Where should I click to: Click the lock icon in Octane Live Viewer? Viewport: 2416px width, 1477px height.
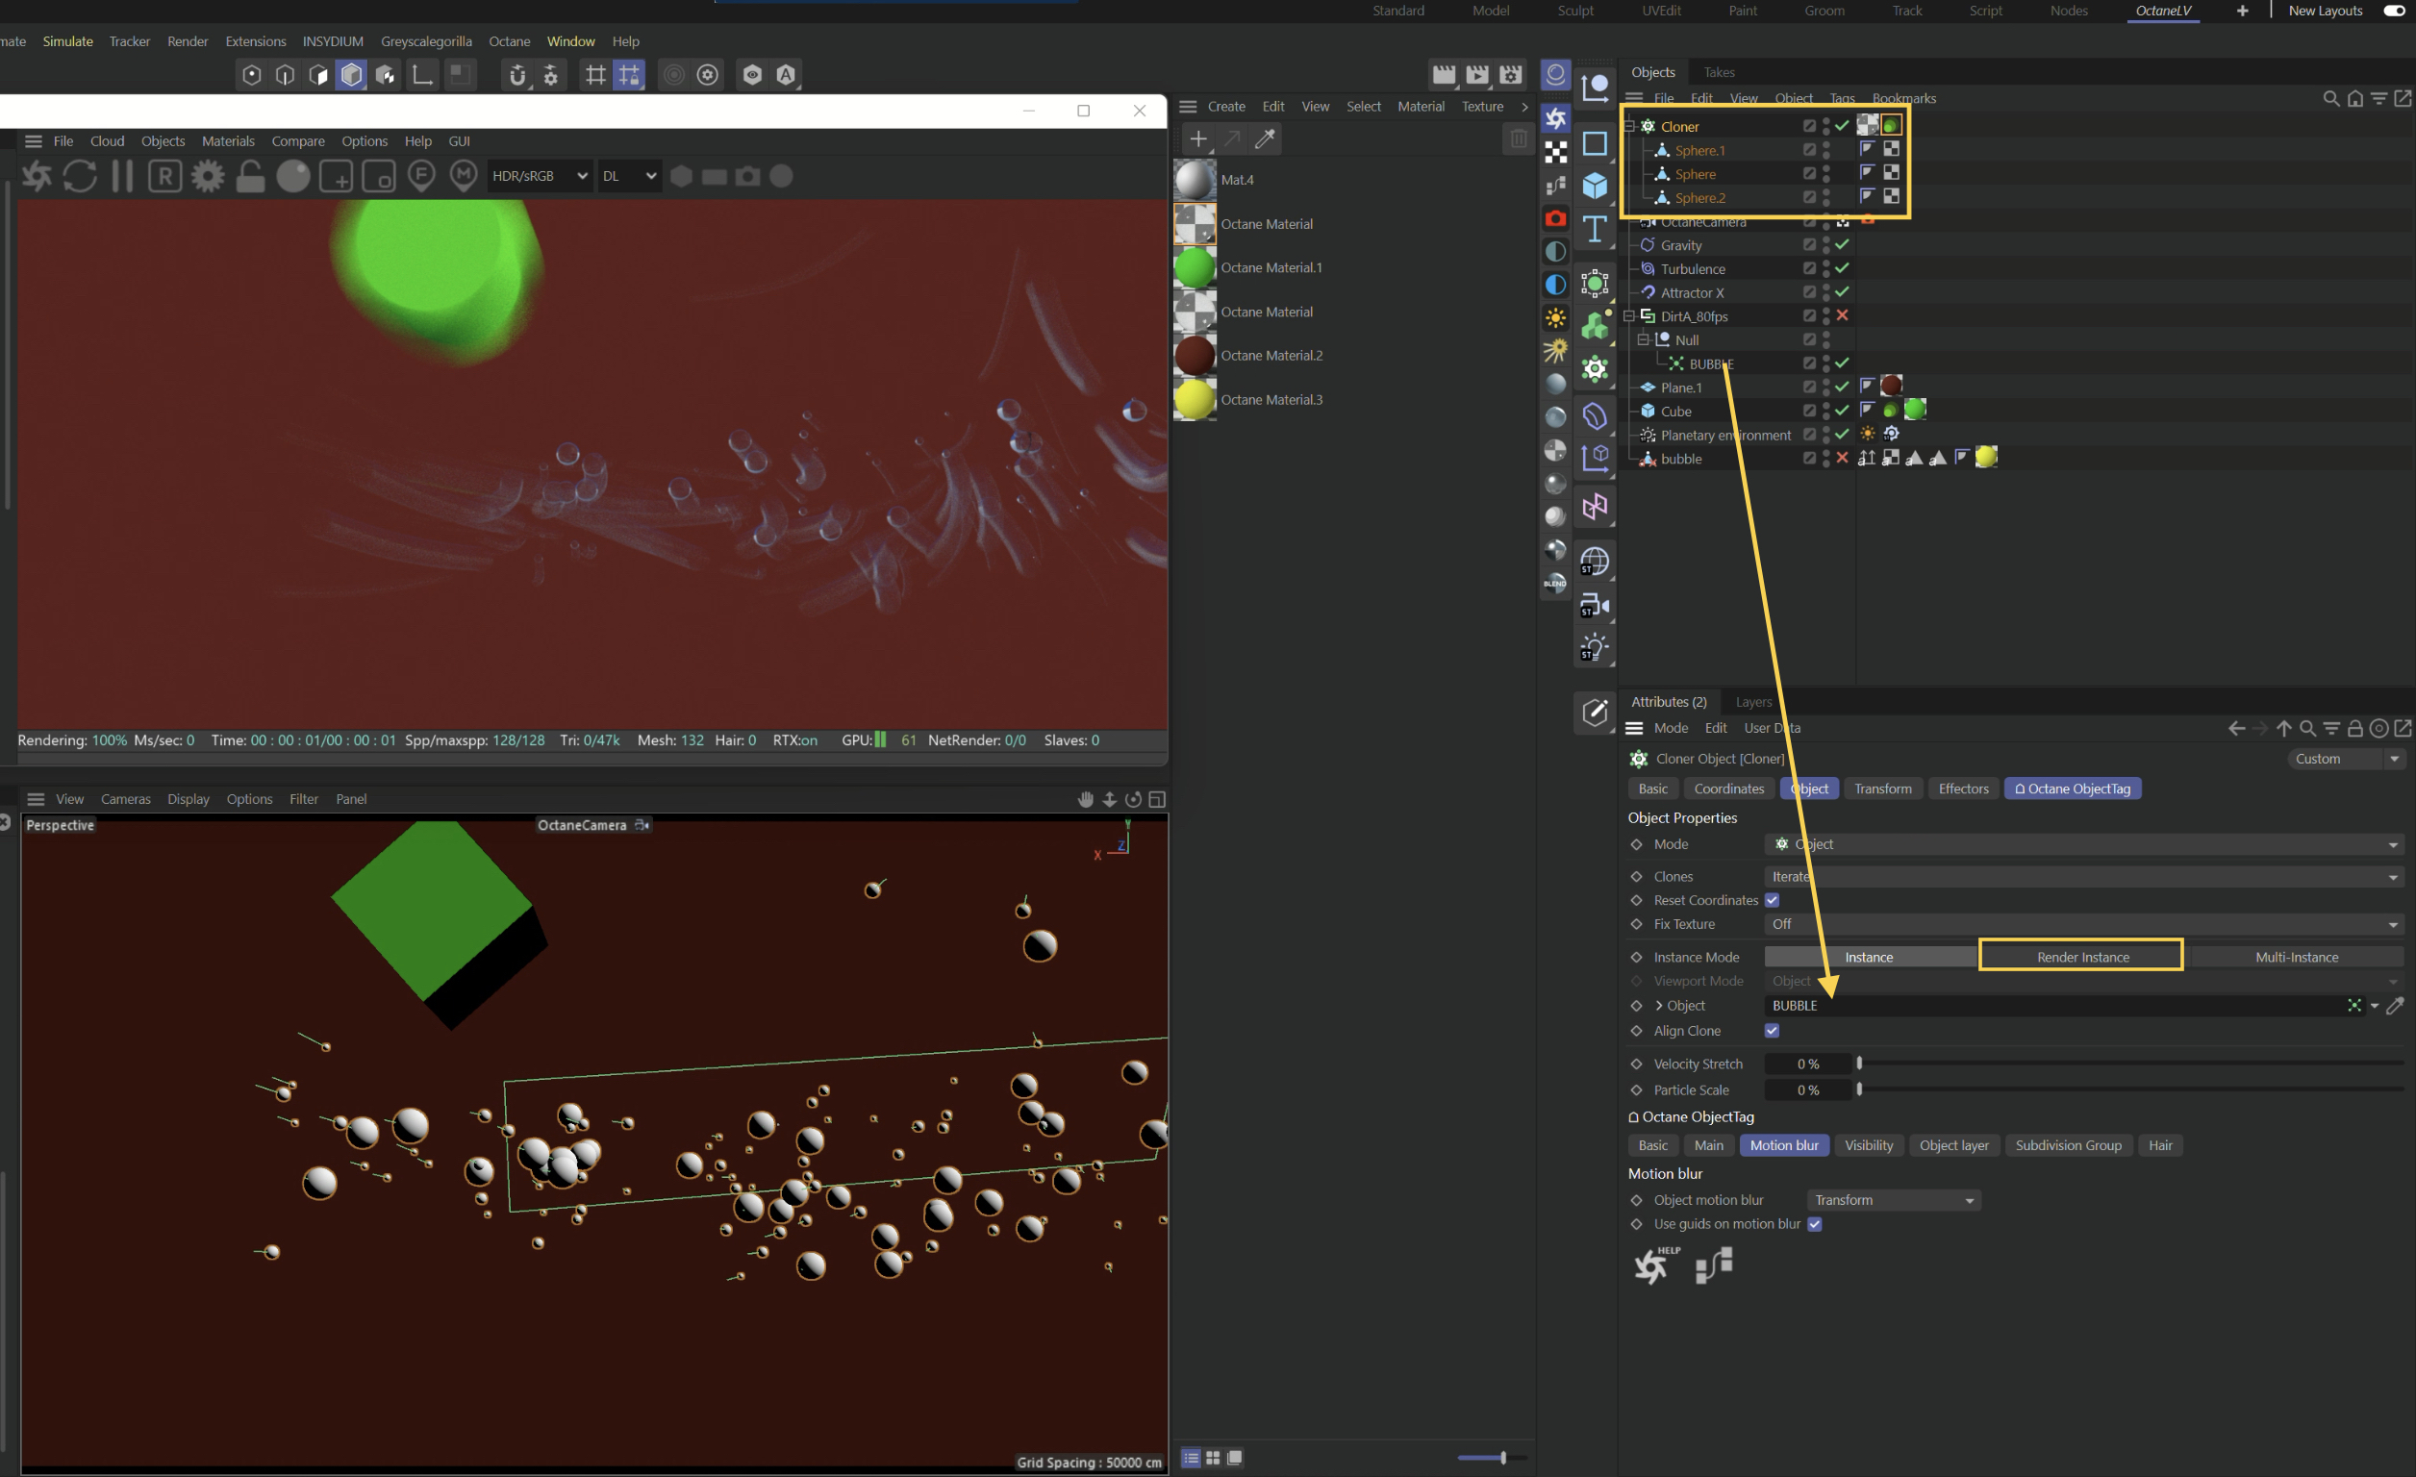point(251,176)
